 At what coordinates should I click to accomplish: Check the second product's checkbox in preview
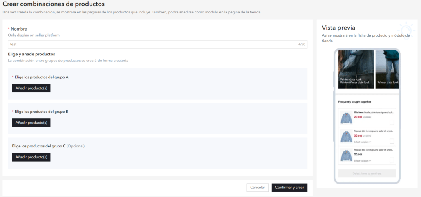(392, 141)
